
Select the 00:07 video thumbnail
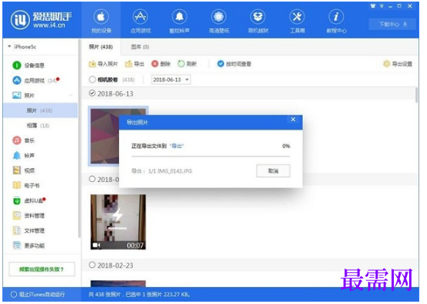tap(118, 222)
